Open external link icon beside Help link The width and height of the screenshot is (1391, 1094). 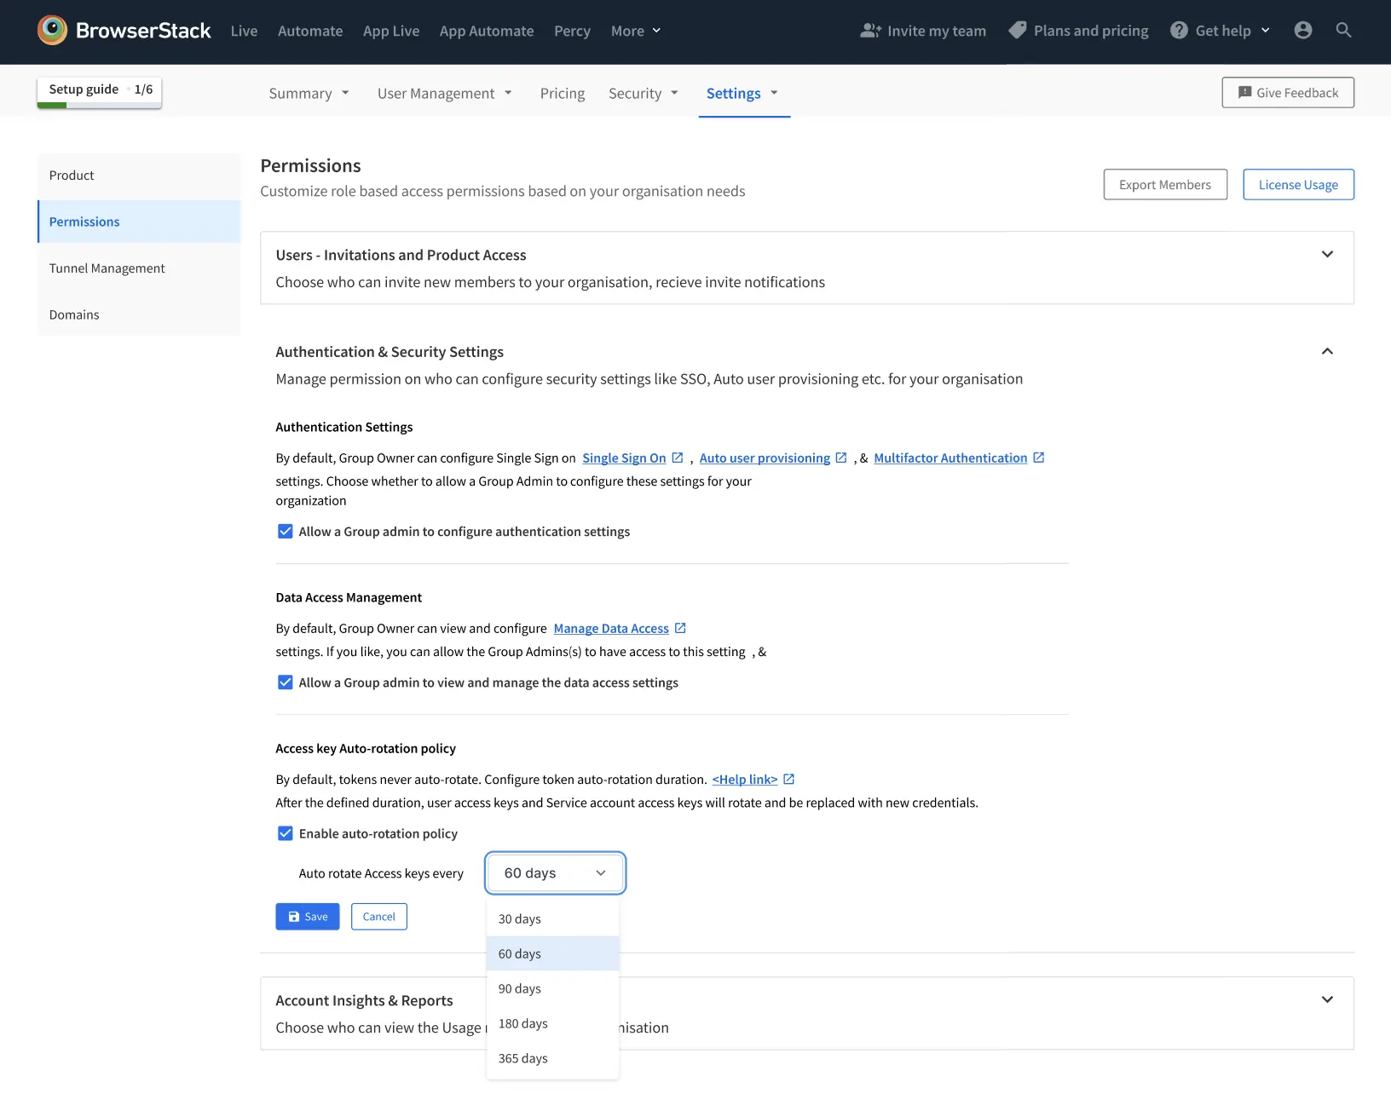coord(789,779)
